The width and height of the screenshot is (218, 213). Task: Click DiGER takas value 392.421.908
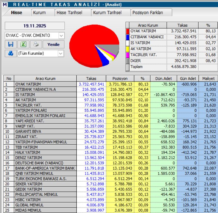(x=185, y=61)
